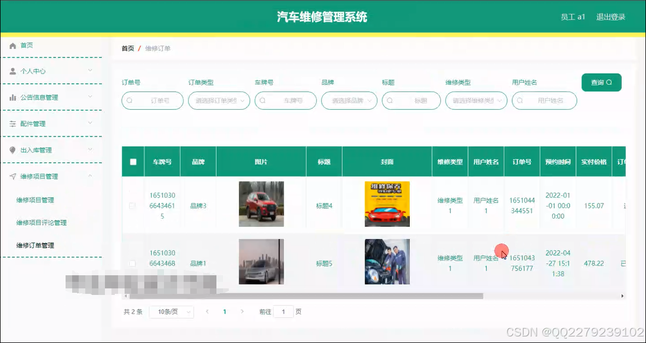Viewport: 646px width, 343px height.
Task: Click the 个人中心 person icon
Action: (x=13, y=71)
